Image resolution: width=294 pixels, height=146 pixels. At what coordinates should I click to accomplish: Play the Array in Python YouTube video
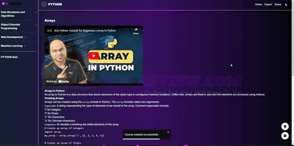tap(94, 56)
